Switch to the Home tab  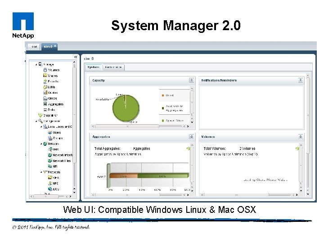34,47
